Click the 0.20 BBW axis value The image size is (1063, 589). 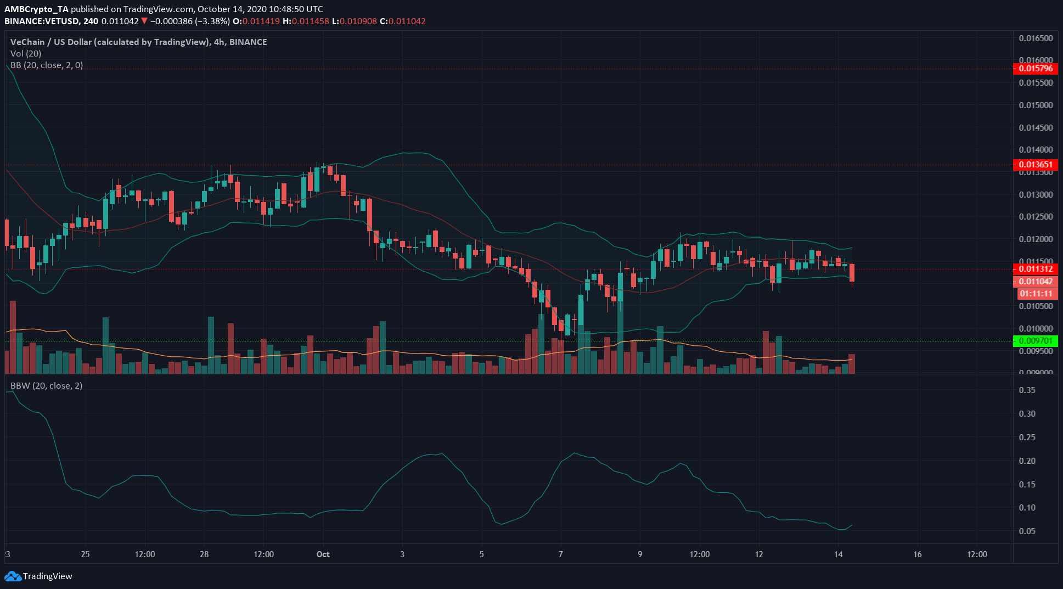pyautogui.click(x=1027, y=461)
